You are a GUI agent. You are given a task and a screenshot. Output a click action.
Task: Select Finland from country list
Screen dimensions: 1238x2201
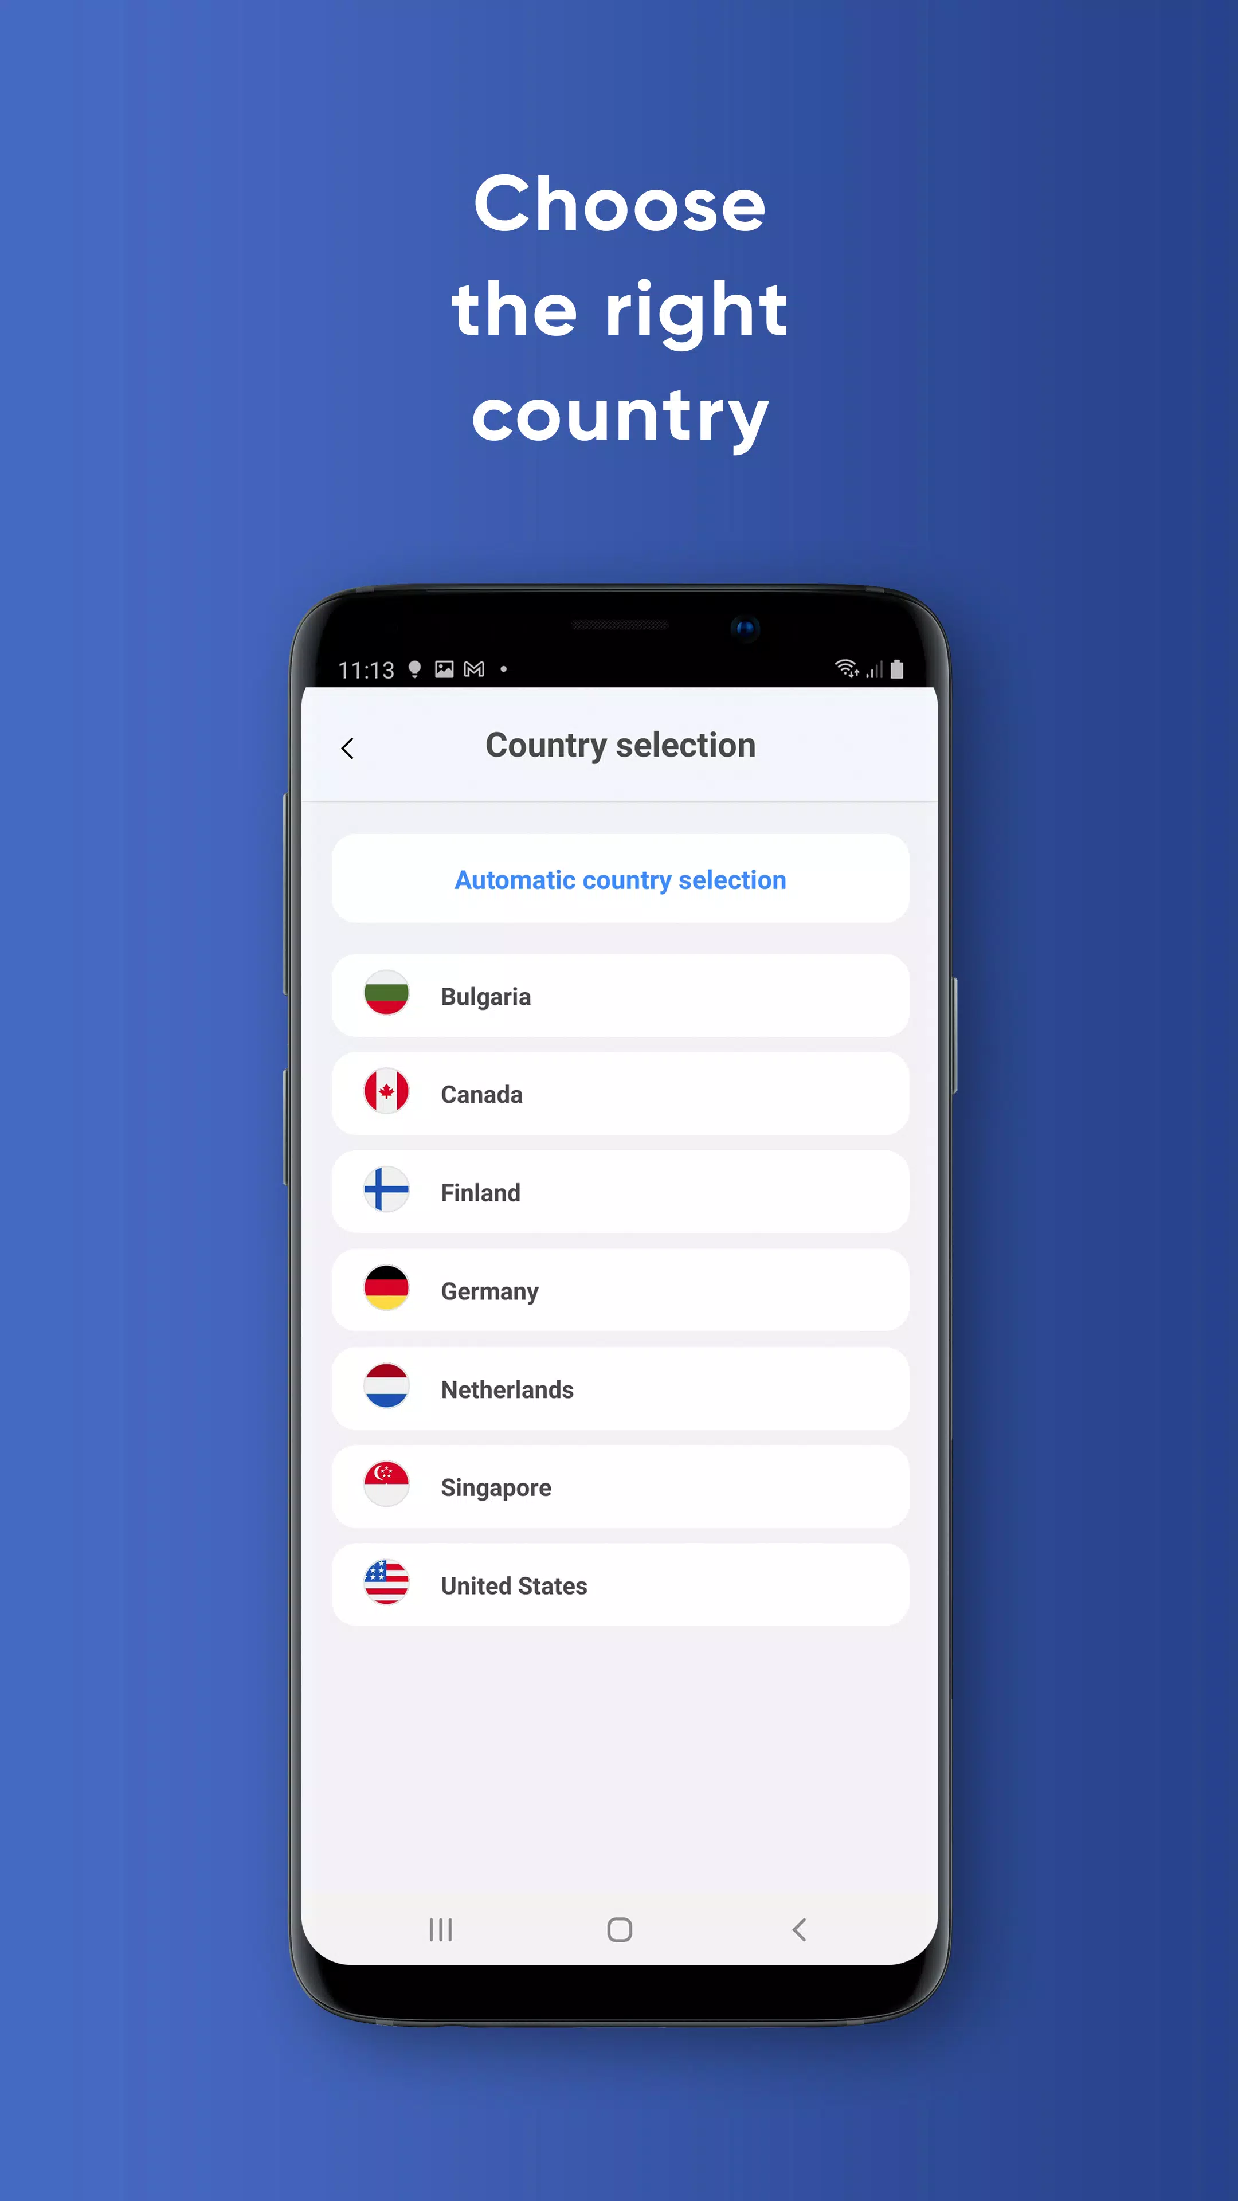coord(620,1193)
